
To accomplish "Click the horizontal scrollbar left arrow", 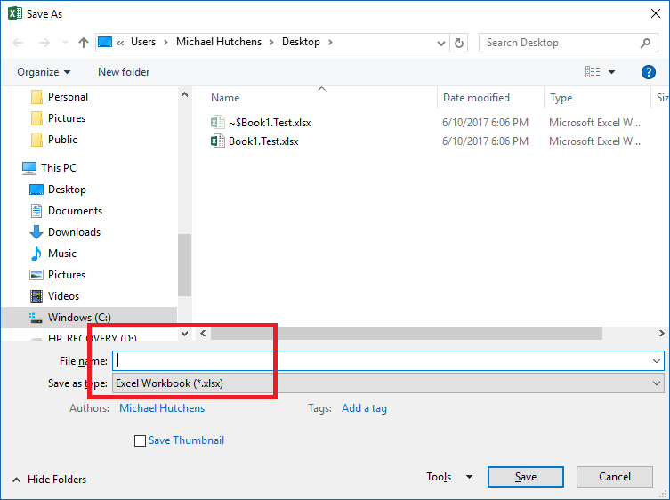I will [x=204, y=334].
